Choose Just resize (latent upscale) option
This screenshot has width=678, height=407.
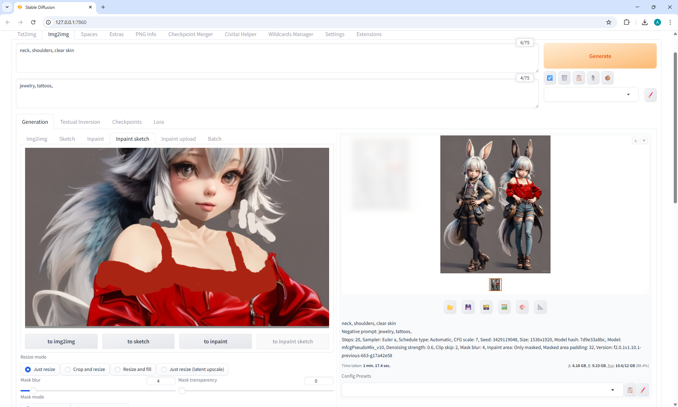192,369
